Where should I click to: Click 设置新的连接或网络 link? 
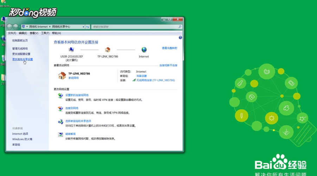[x=77, y=95]
